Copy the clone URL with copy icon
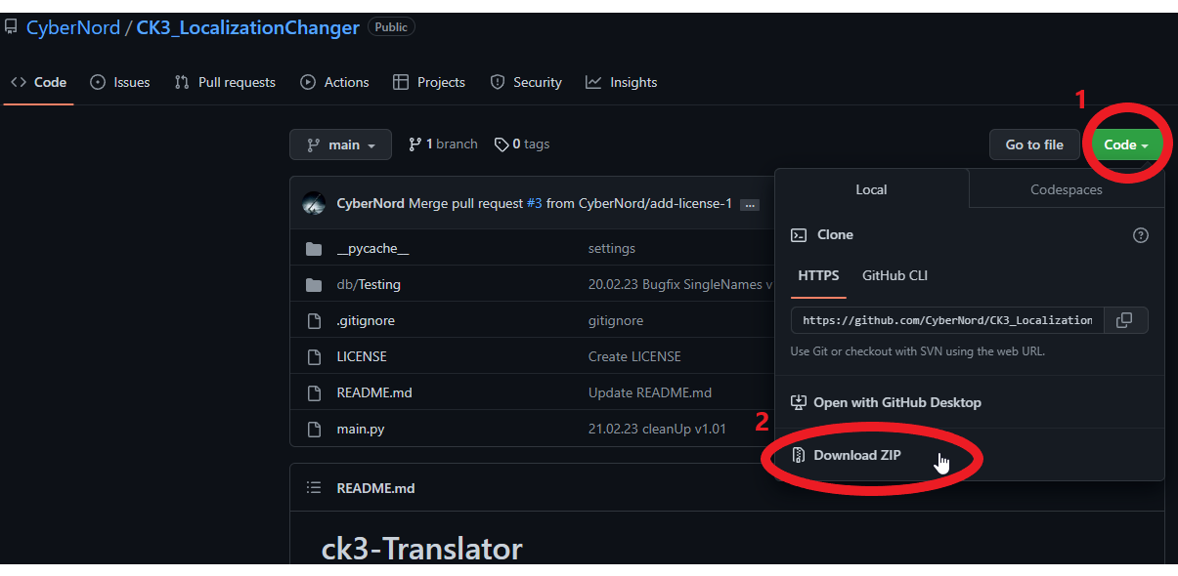1178x576 pixels. (1125, 320)
